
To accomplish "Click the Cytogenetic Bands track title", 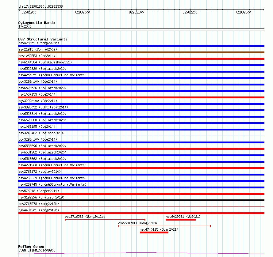I will (37, 23).
